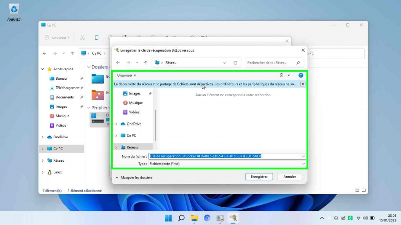Select Vidéos in the dialog navigation pane
This screenshot has width=401, height=225.
[x=134, y=112]
